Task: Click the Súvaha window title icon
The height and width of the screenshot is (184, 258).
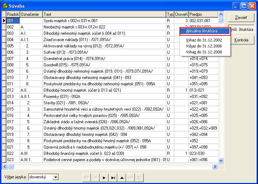Action: coord(5,6)
